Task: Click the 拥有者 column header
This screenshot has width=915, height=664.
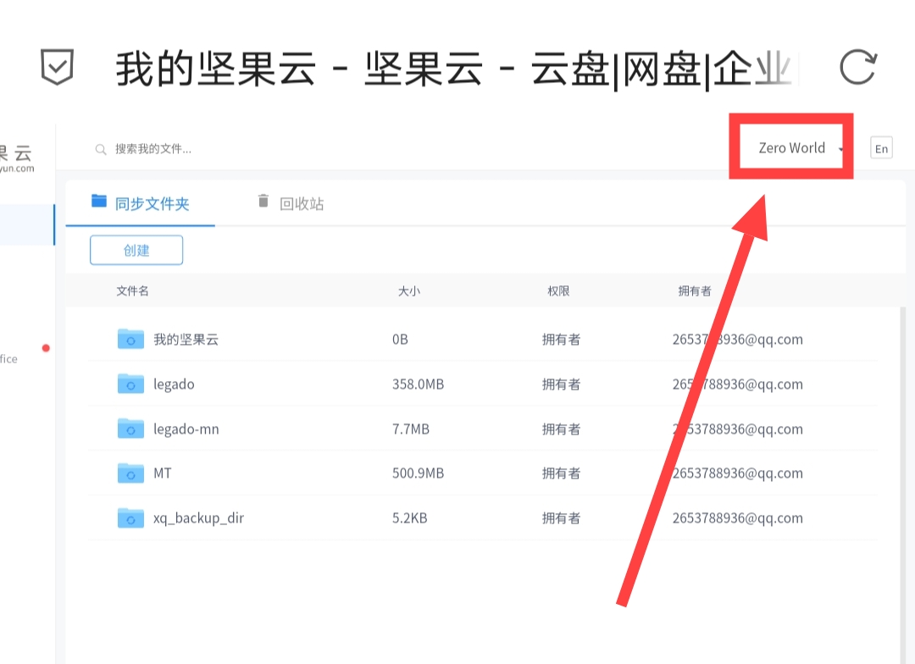Action: tap(695, 290)
